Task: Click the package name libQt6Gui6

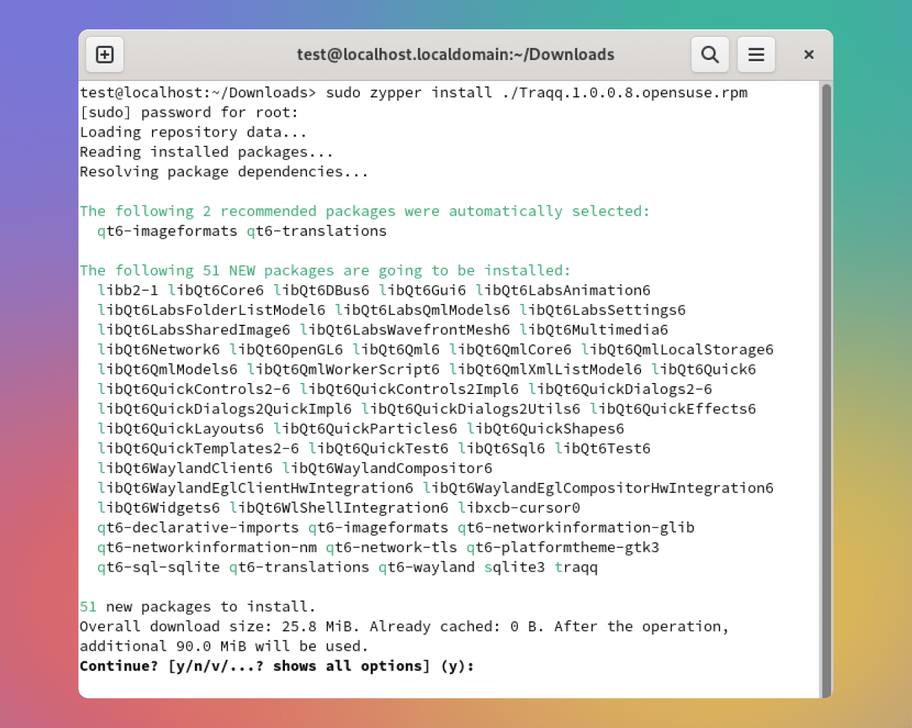Action: click(x=422, y=290)
